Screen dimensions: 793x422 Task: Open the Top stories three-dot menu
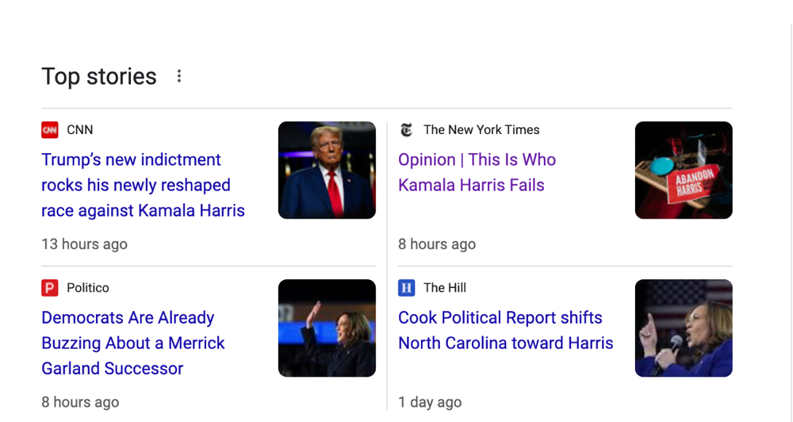pyautogui.click(x=179, y=76)
